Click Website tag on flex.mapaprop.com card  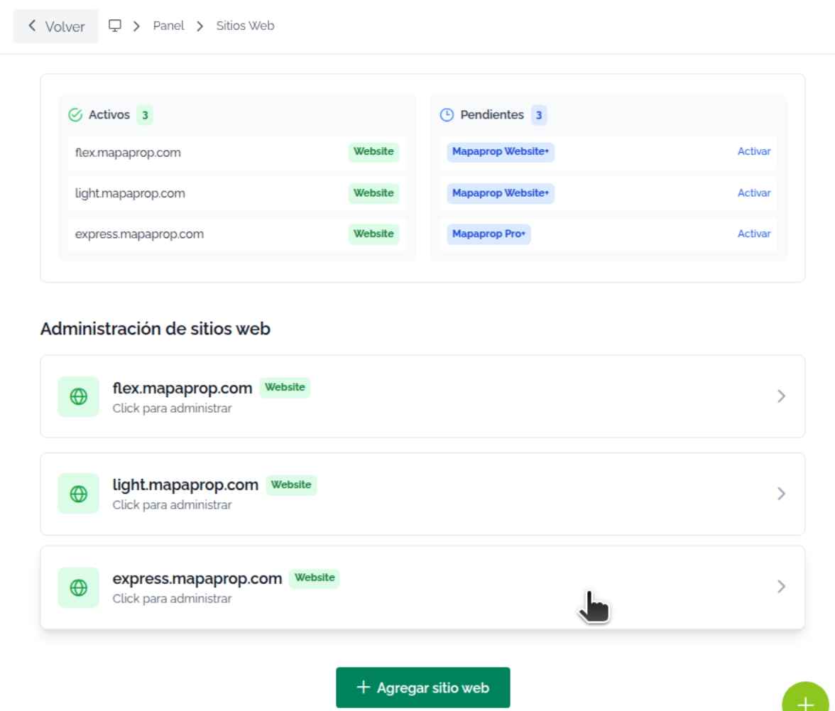point(285,388)
